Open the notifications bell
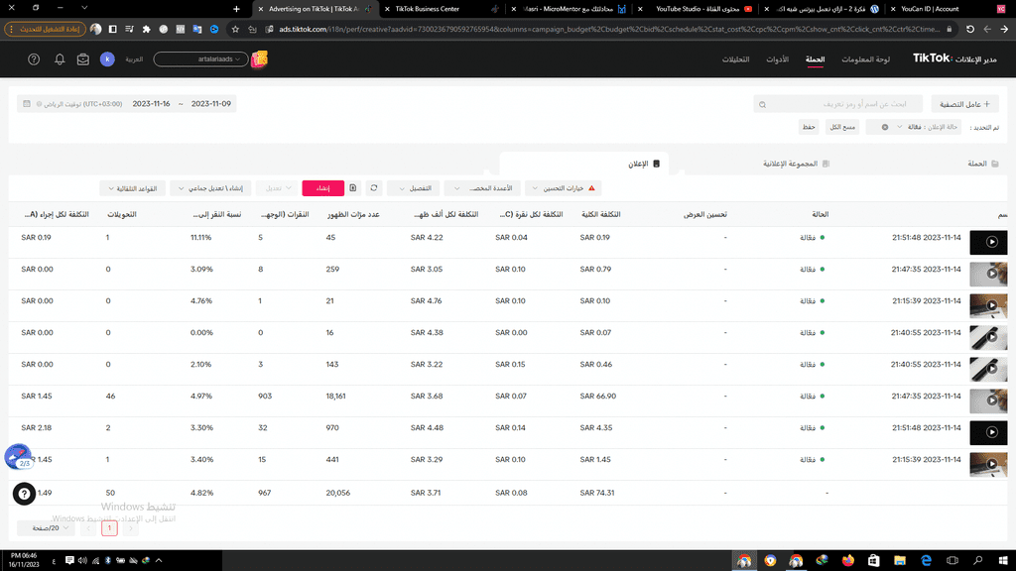The width and height of the screenshot is (1016, 571). [x=60, y=59]
